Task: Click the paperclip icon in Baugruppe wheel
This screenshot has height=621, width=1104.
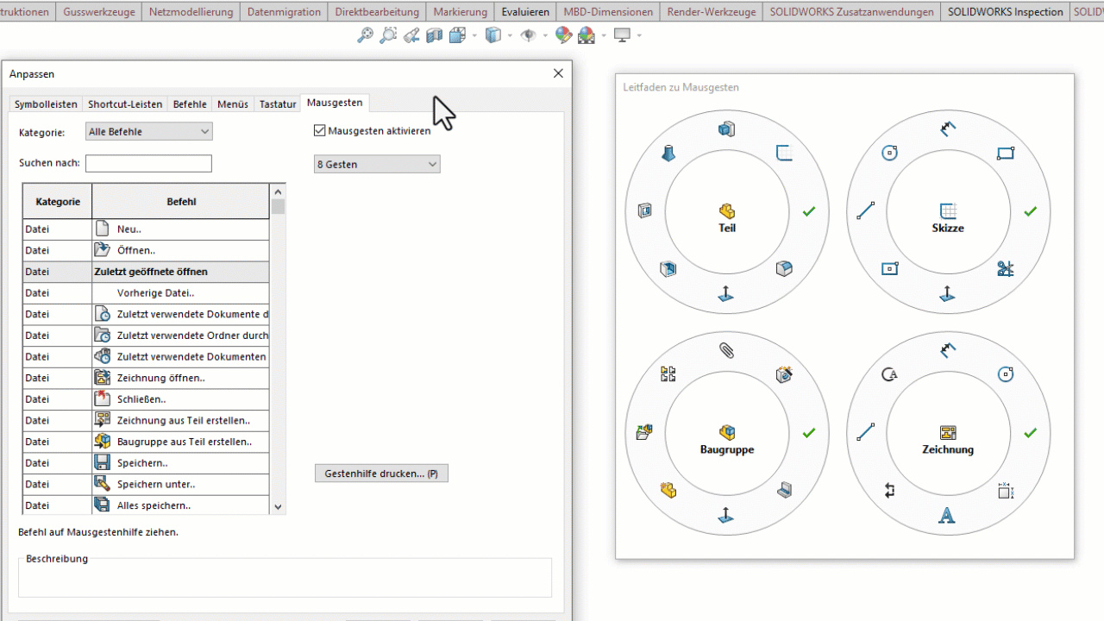Action: point(726,350)
